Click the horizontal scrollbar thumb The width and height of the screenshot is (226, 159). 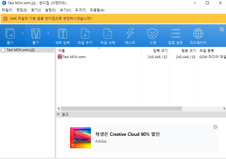coord(121,108)
